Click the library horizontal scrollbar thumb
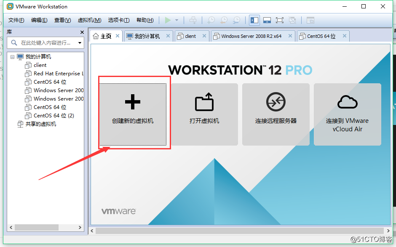Image resolution: width=396 pixels, height=247 pixels. (x=37, y=227)
